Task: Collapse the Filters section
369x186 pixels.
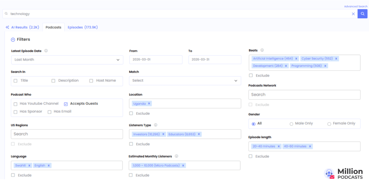Action: (13, 40)
